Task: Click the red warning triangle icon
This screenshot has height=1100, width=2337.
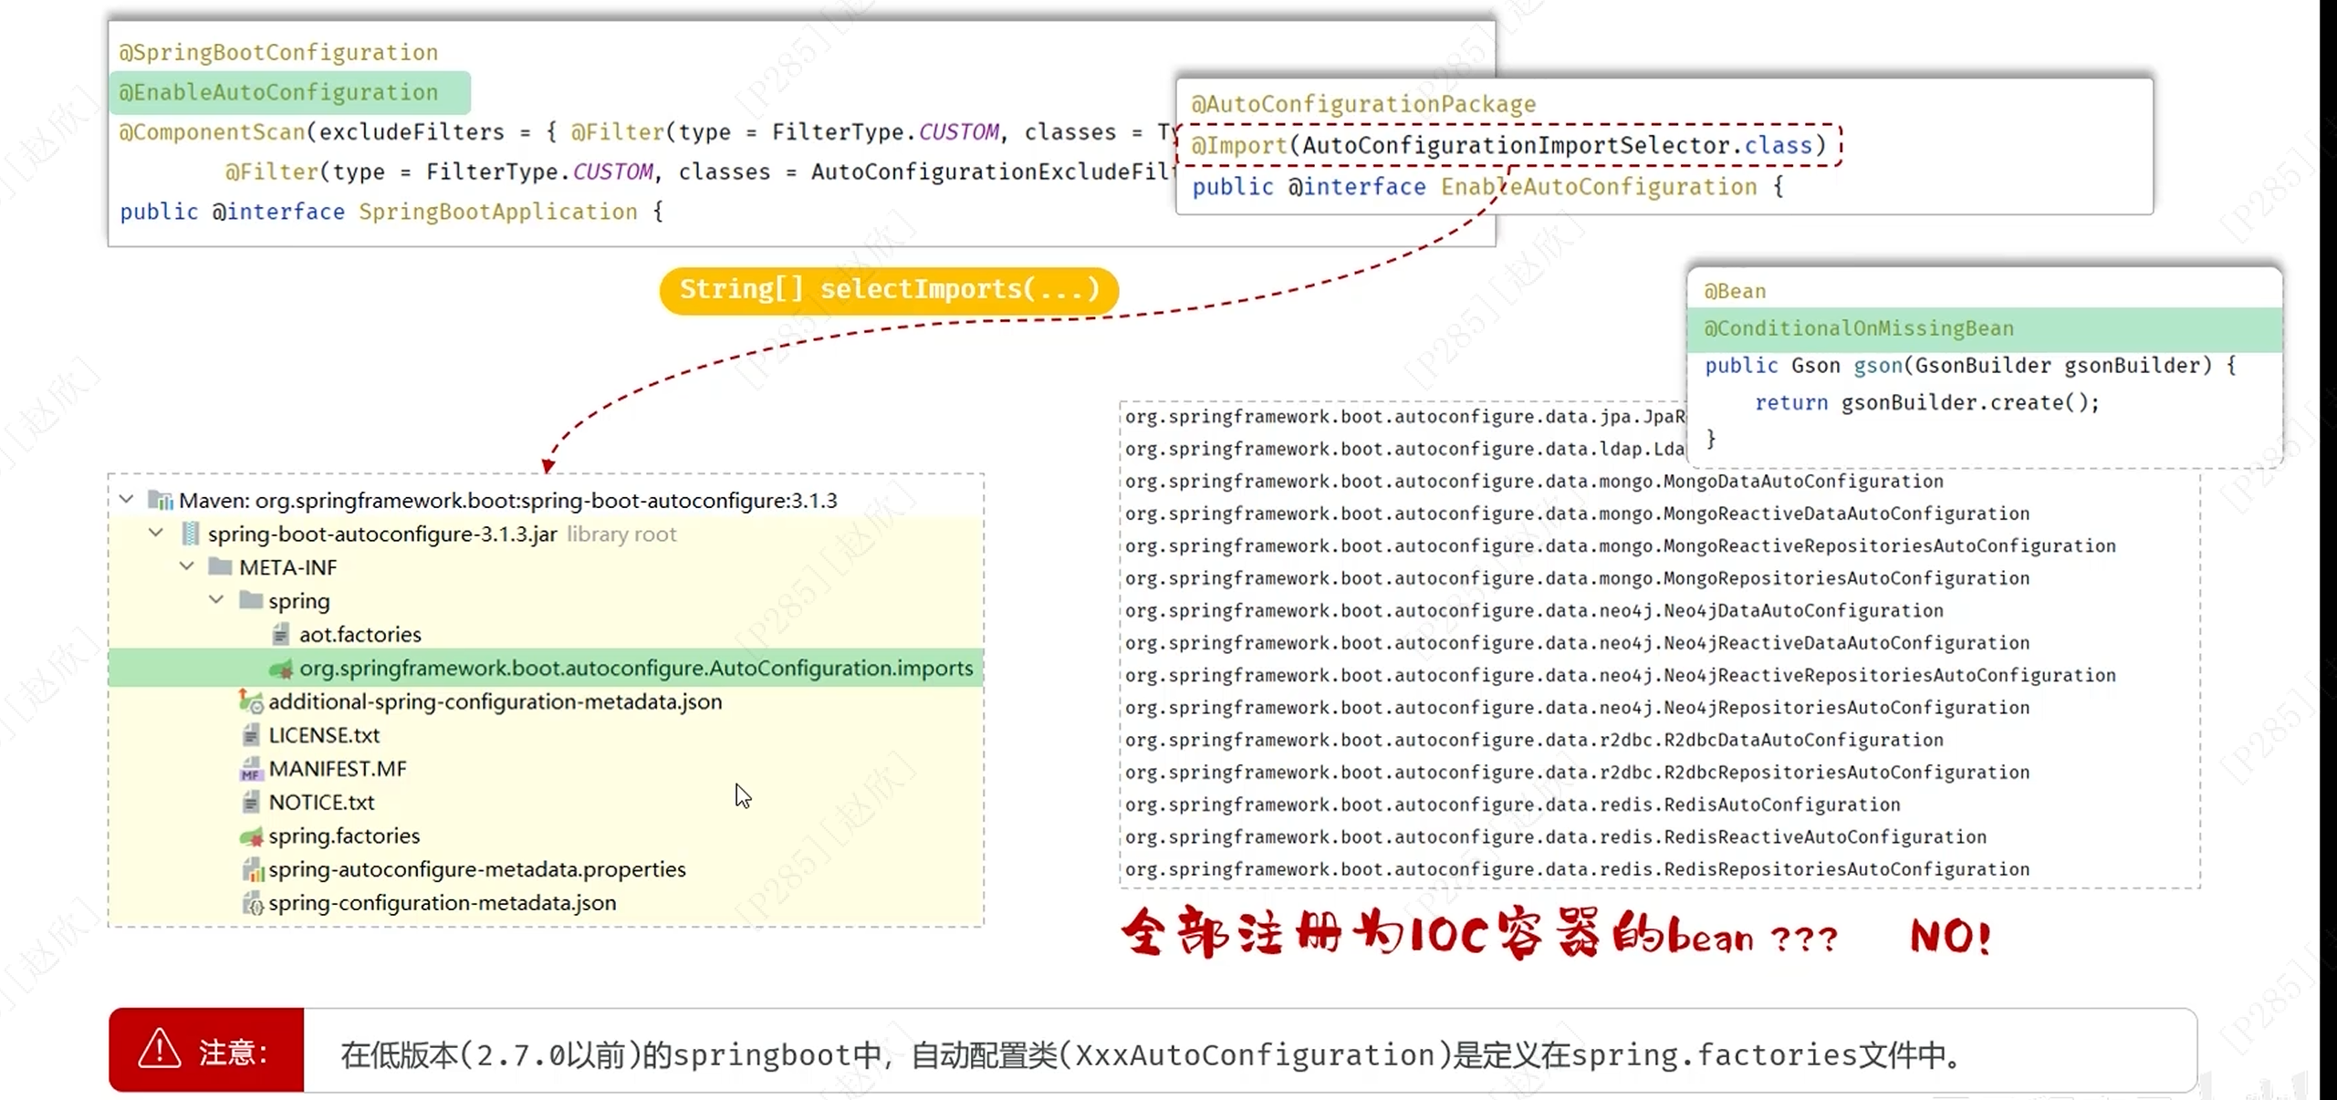Action: coord(160,1049)
